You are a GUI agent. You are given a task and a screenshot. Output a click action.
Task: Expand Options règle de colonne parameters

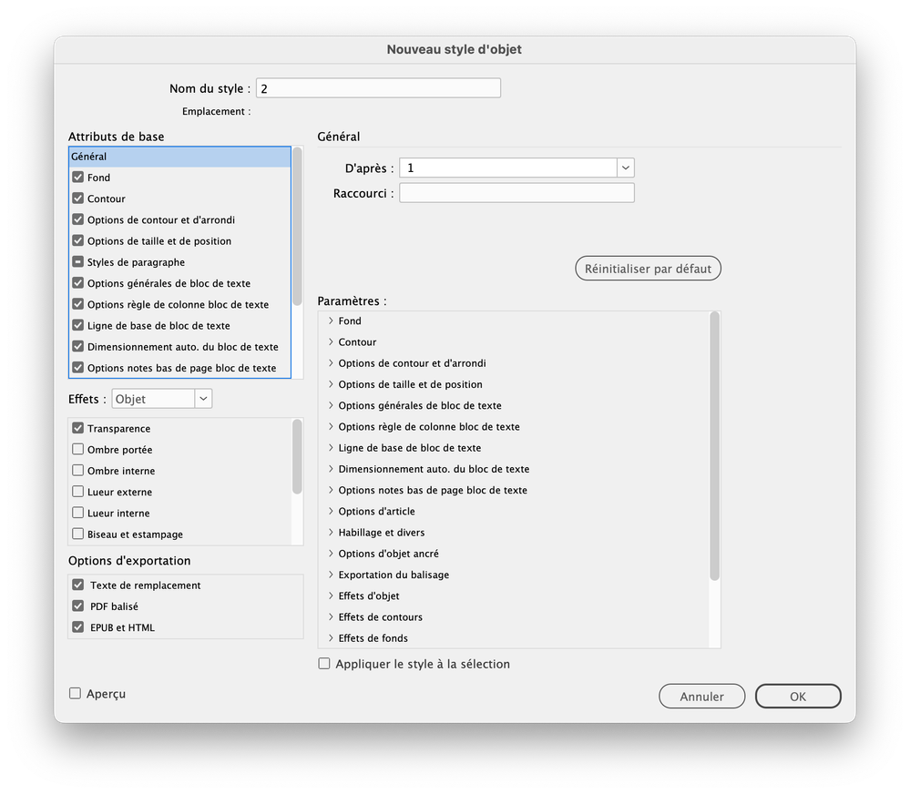point(331,426)
